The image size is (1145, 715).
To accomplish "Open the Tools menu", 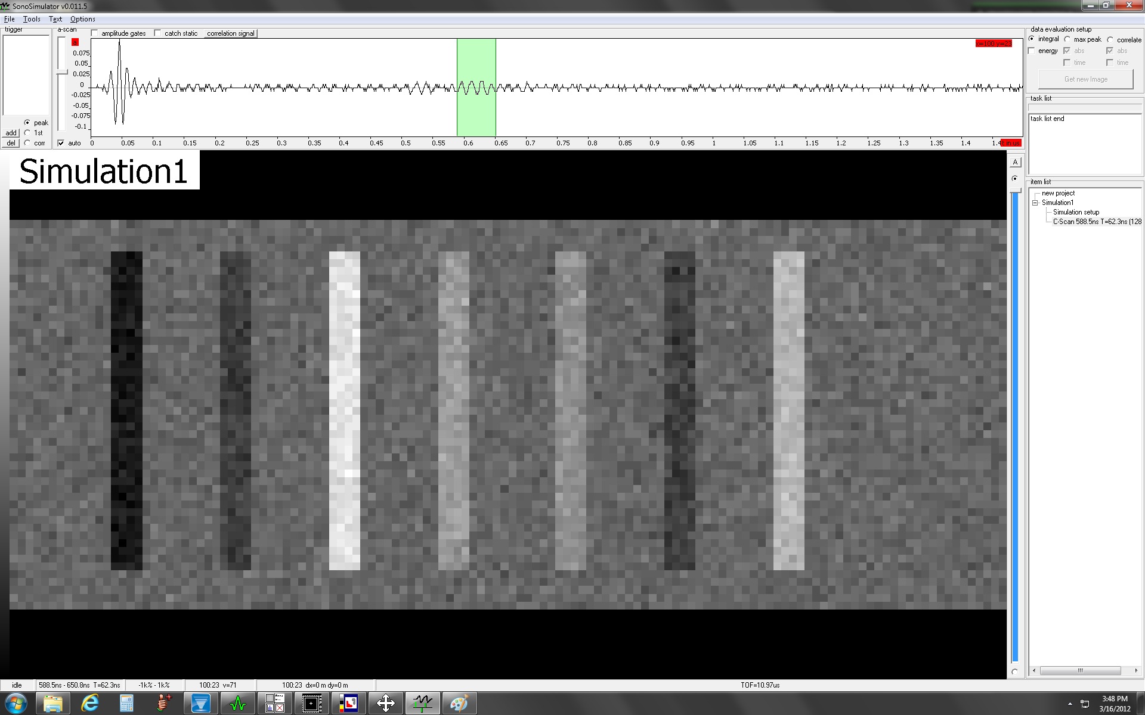I will 32,19.
